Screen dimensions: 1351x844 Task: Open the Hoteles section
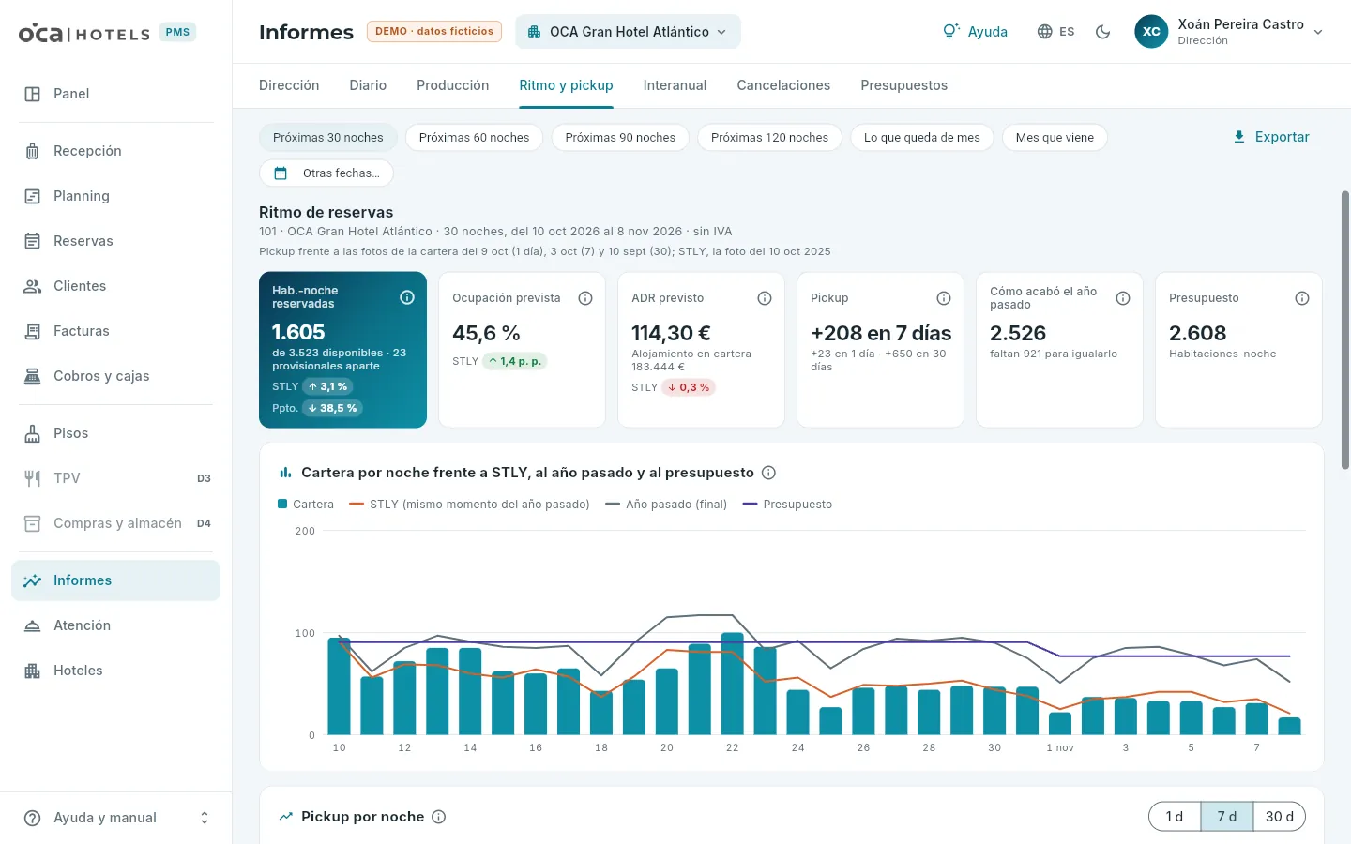(115, 671)
